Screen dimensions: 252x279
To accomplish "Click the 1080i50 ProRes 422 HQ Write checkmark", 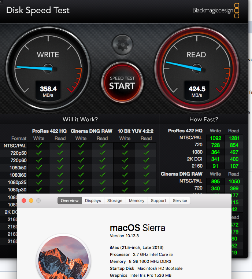I will pos(39,168).
